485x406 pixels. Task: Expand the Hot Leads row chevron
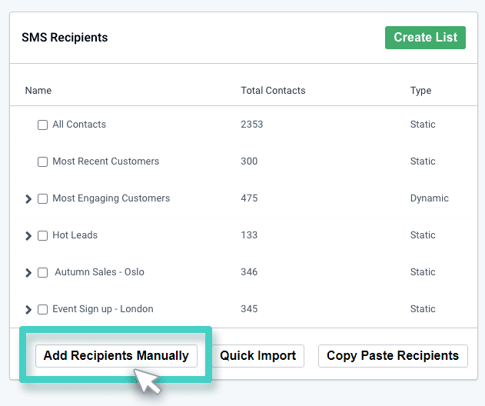[x=28, y=235]
